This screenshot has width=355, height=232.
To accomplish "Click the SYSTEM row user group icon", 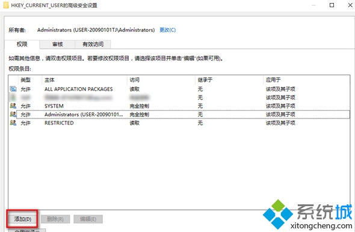I will point(13,106).
